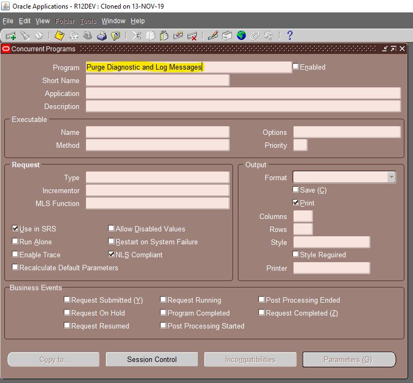This screenshot has width=413, height=383.
Task: Open the Help menu
Action: click(137, 20)
